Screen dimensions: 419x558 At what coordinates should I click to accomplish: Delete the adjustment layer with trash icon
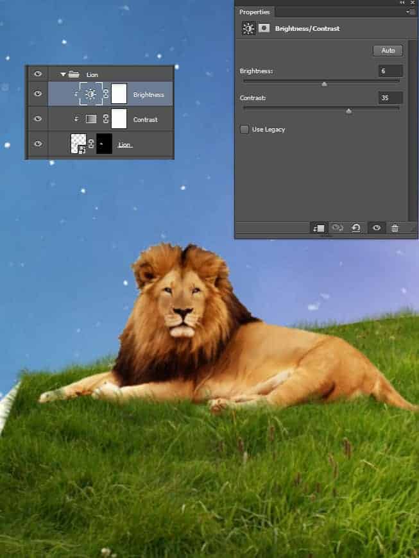(395, 228)
